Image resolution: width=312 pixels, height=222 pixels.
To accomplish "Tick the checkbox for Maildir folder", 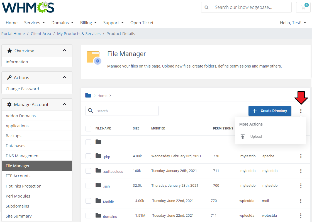I will (88, 201).
